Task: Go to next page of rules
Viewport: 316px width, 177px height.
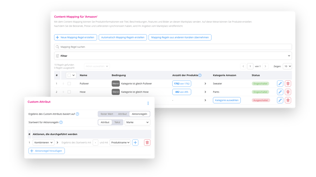Action: pyautogui.click(x=265, y=66)
